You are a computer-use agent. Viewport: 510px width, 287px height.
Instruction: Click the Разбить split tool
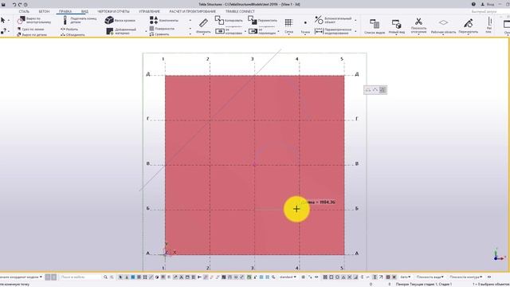pos(69,29)
